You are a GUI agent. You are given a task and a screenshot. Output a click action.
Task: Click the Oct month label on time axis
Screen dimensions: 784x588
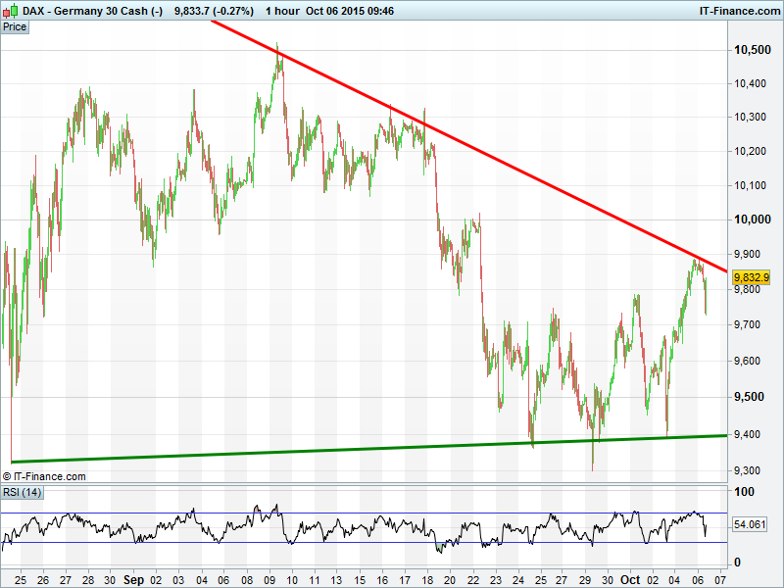point(630,580)
